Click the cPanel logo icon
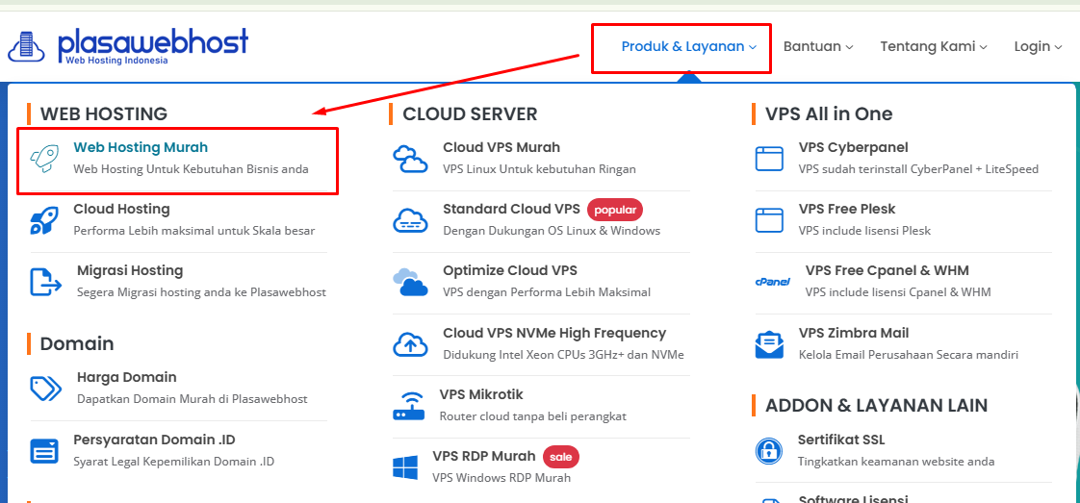The image size is (1080, 503). point(773,282)
